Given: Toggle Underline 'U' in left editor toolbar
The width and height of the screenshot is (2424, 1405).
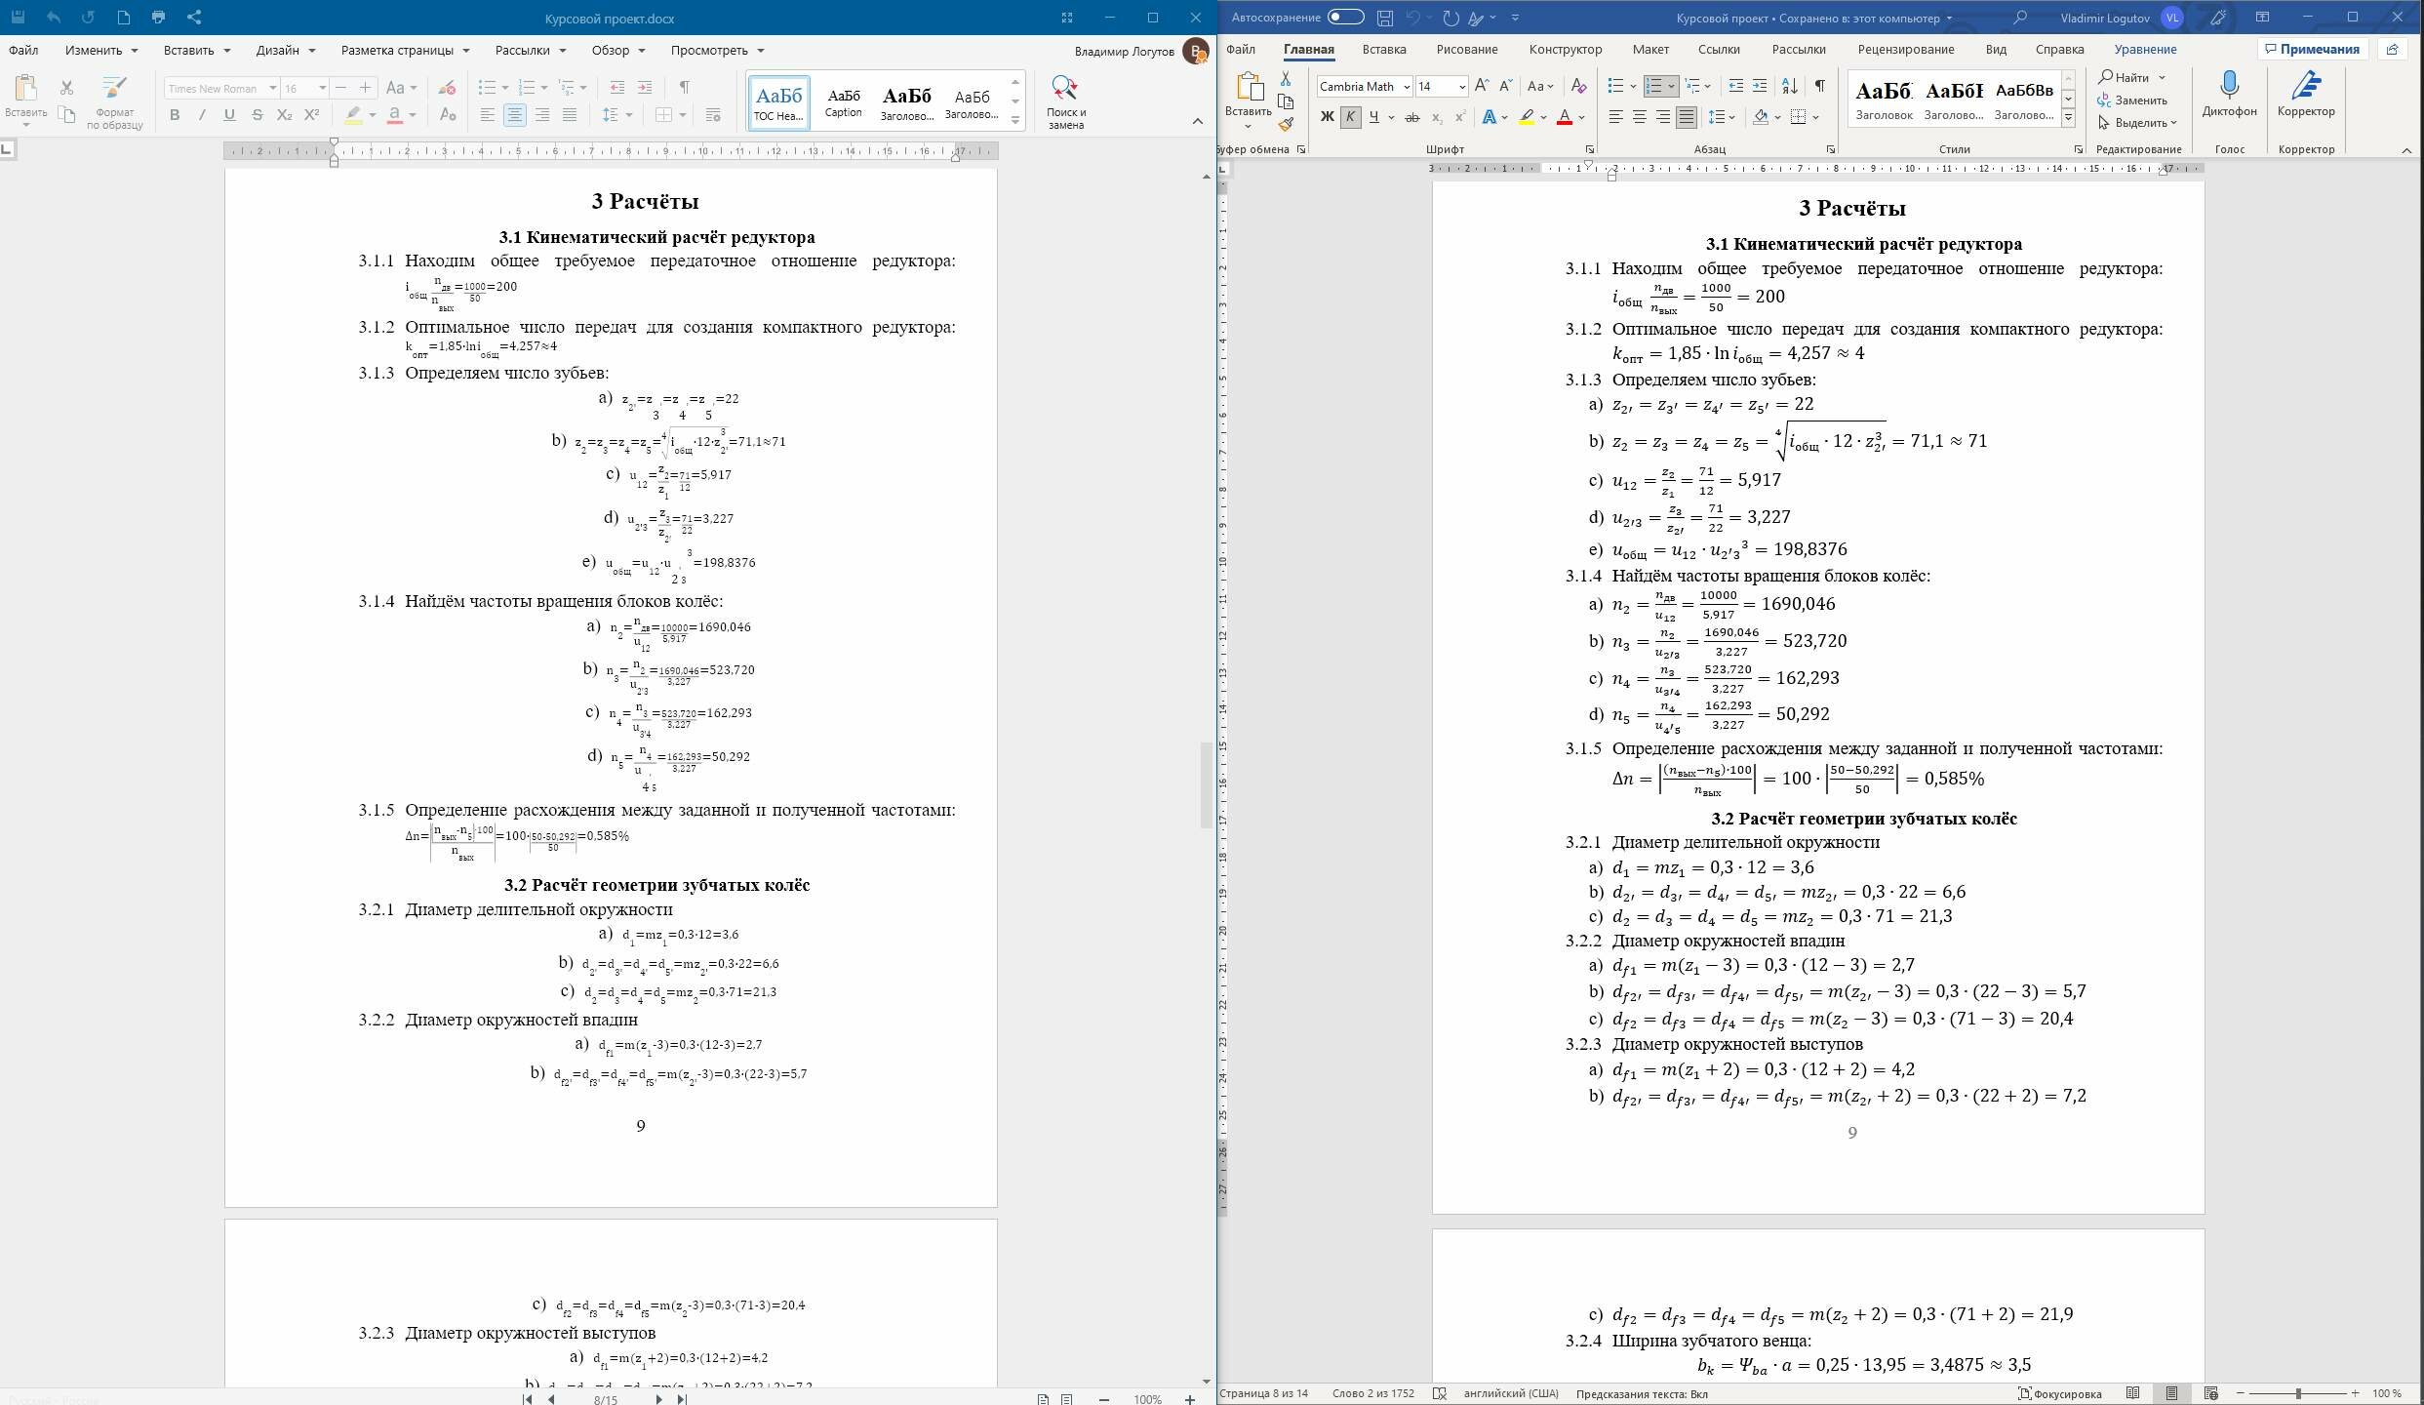Looking at the screenshot, I should 229,115.
